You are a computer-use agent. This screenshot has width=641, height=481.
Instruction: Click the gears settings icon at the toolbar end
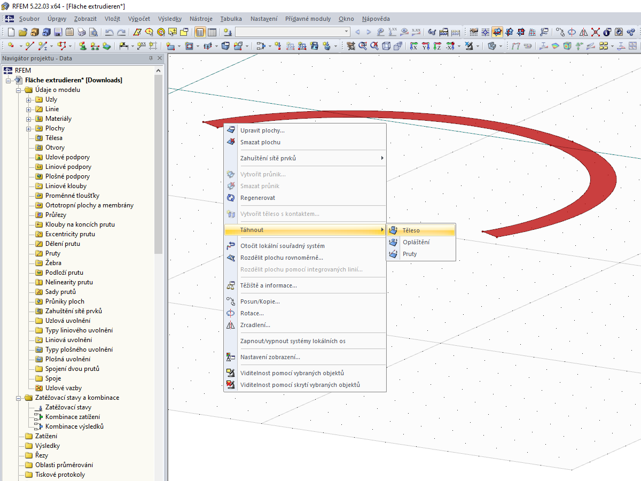[630, 32]
